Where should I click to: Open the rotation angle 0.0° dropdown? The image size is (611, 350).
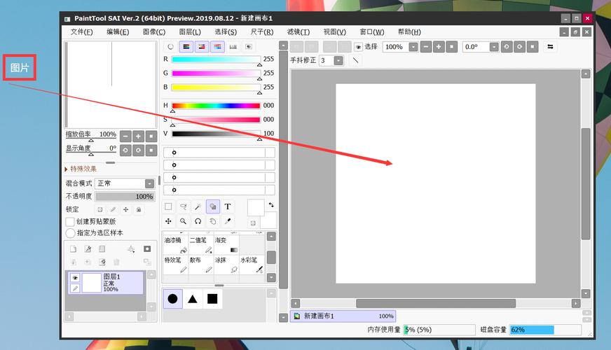pyautogui.click(x=494, y=47)
